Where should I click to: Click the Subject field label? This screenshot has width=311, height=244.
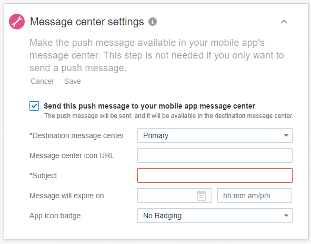click(x=43, y=175)
